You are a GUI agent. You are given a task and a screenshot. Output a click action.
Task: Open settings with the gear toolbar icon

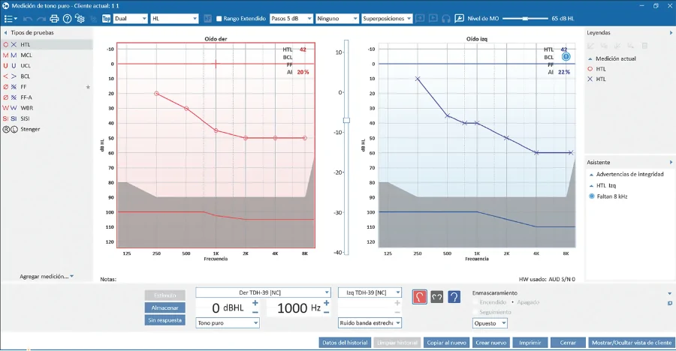pyautogui.click(x=80, y=18)
